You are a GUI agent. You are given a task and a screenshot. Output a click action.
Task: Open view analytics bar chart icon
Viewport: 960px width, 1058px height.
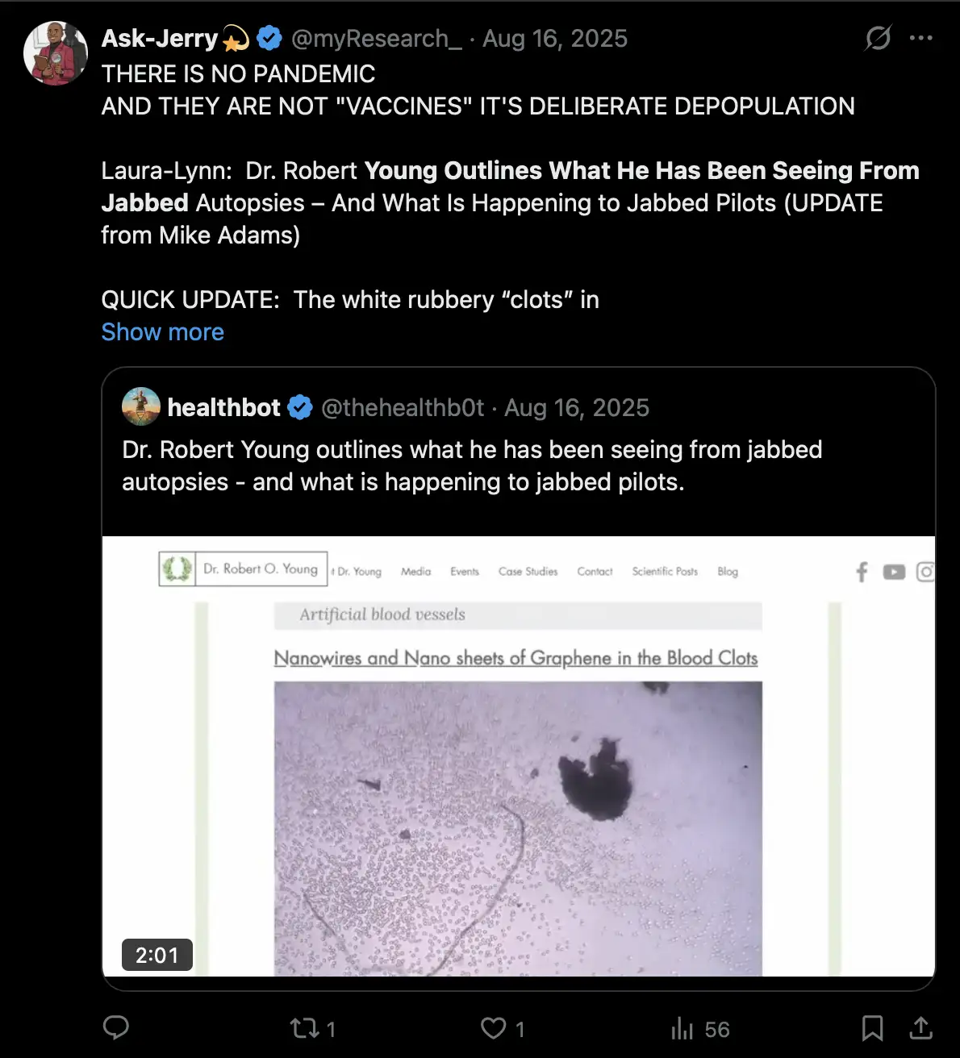click(682, 1028)
